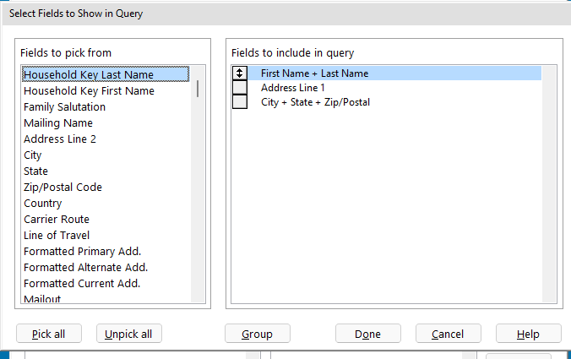Select Household Key First Name in list
The width and height of the screenshot is (571, 359).
tap(89, 90)
